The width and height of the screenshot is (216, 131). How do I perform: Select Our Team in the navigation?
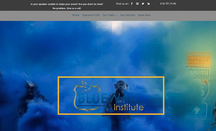coord(109,15)
